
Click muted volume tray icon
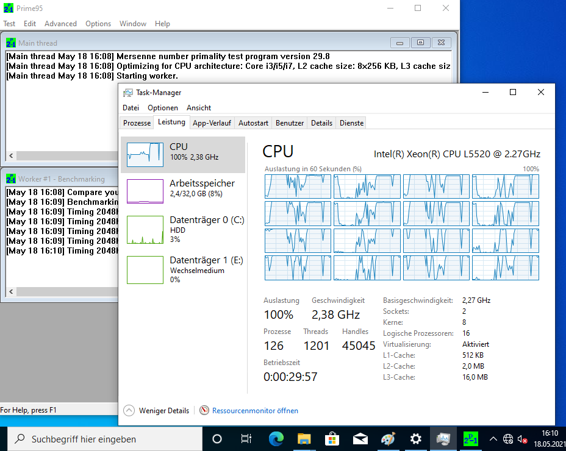click(522, 439)
